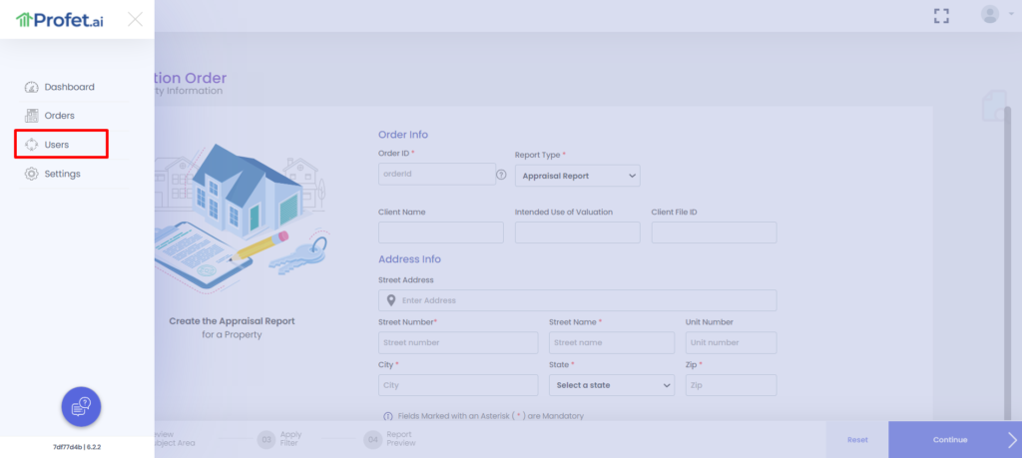This screenshot has width=1022, height=458.
Task: Click the Settings gear icon
Action: (x=31, y=174)
